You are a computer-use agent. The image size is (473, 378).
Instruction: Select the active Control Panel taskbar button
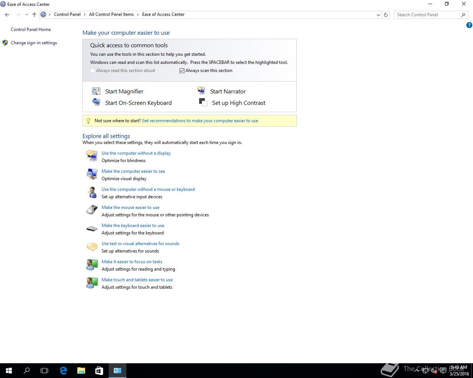(118, 371)
